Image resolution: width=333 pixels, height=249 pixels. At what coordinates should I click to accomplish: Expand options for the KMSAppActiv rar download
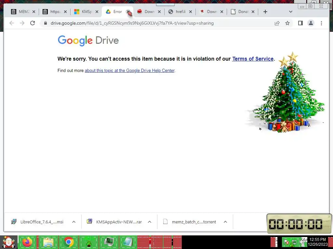(150, 222)
